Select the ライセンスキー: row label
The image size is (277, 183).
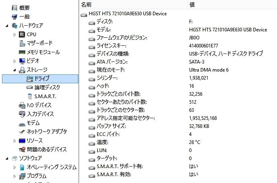(112, 46)
